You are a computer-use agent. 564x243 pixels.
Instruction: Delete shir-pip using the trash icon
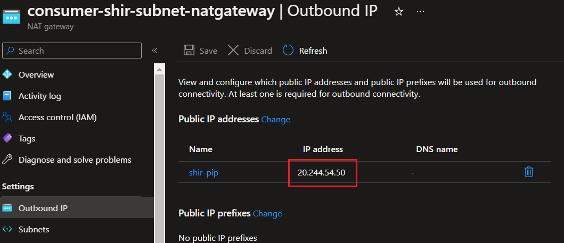click(x=528, y=172)
